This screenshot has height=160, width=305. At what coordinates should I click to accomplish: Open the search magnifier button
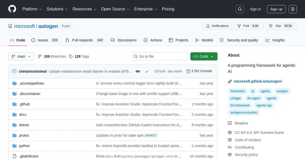[240, 9]
